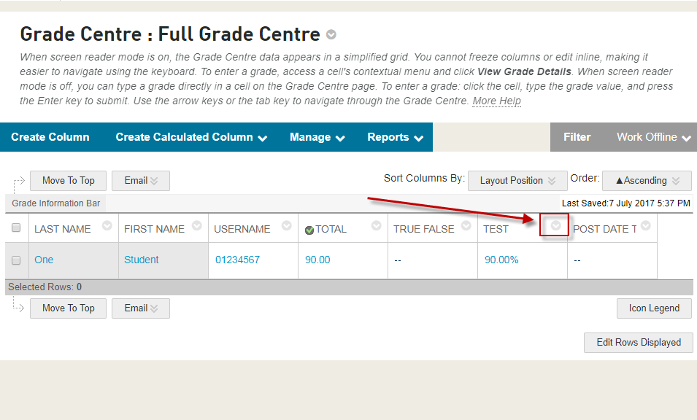Open the Manage menu
This screenshot has width=697, height=420.
(x=317, y=137)
